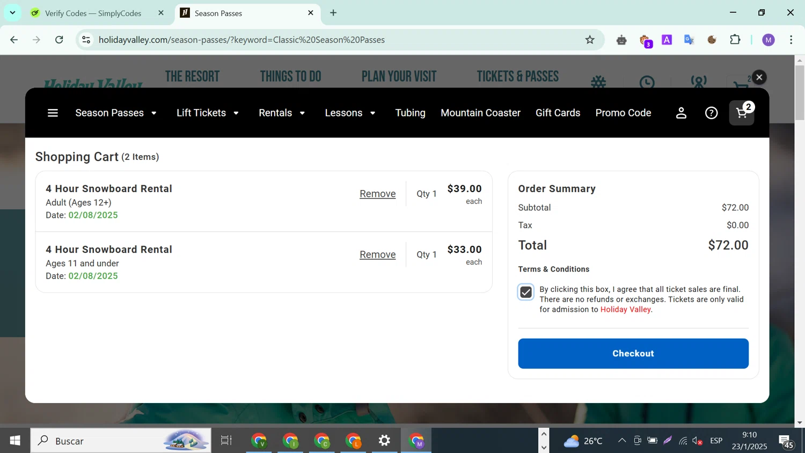Open the Promo Code menu item

tap(623, 113)
